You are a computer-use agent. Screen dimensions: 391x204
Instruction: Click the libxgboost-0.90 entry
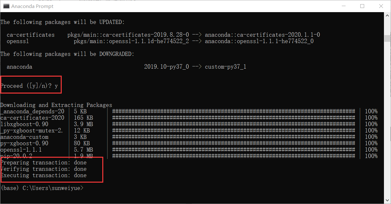(x=24, y=124)
